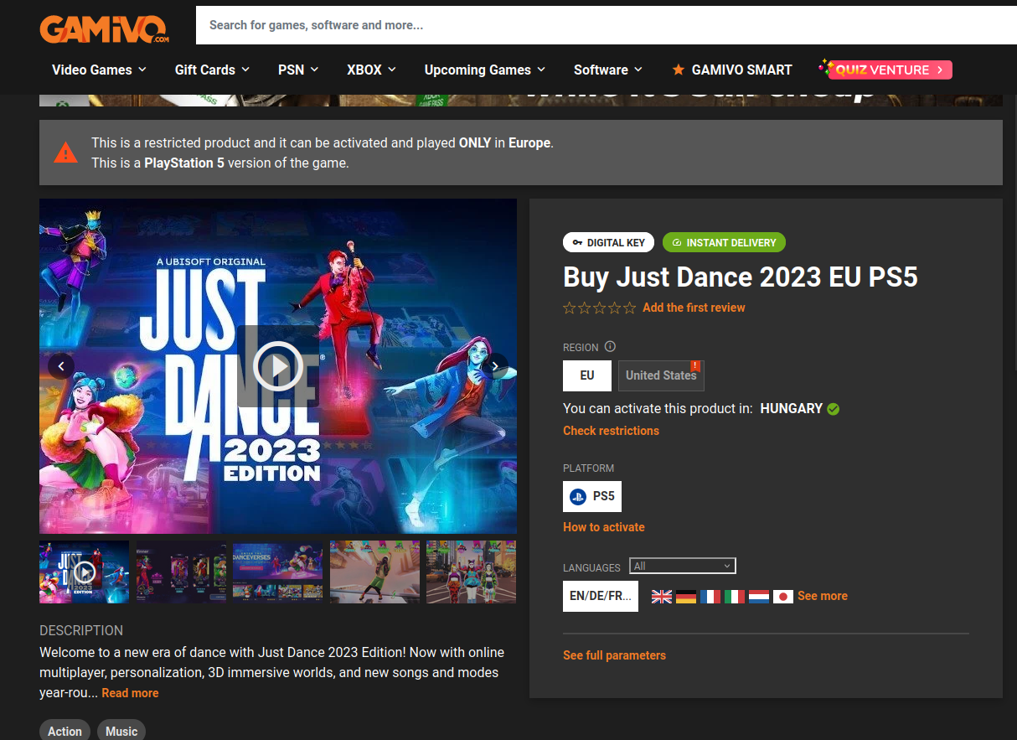Select the first video thumbnail
The height and width of the screenshot is (740, 1017).
pos(85,572)
